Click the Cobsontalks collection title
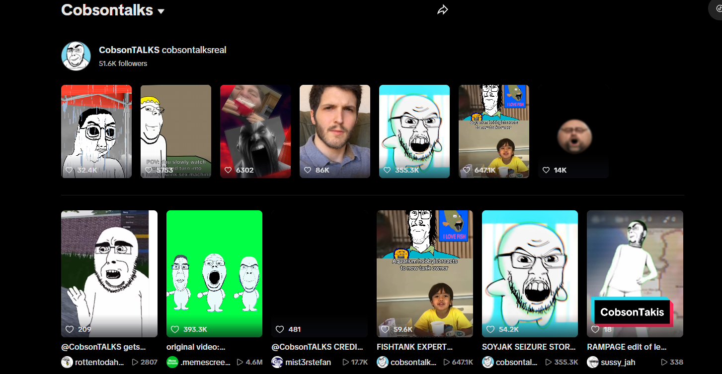722x374 pixels. click(x=107, y=9)
